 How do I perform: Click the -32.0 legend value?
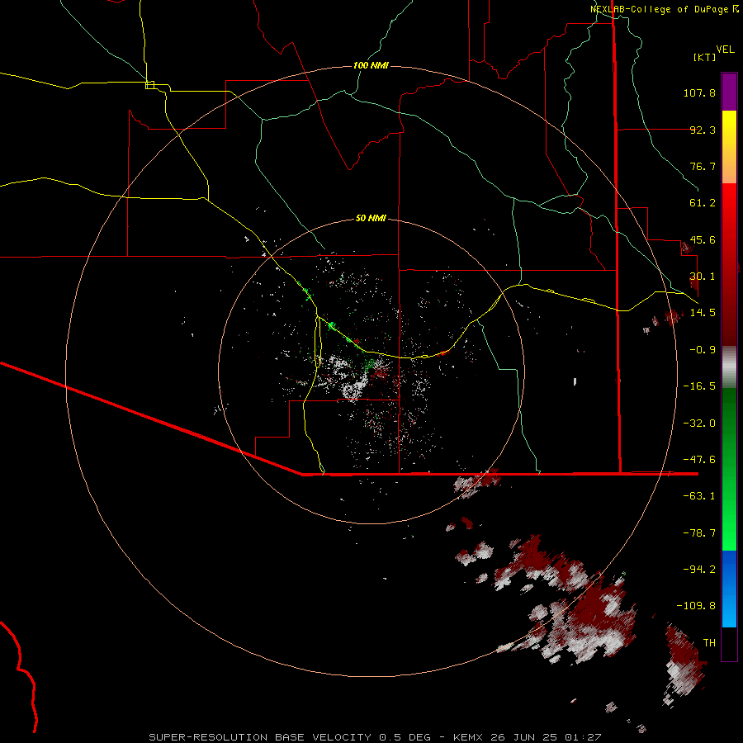(699, 424)
